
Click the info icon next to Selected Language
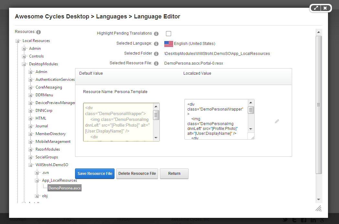[x=157, y=43]
